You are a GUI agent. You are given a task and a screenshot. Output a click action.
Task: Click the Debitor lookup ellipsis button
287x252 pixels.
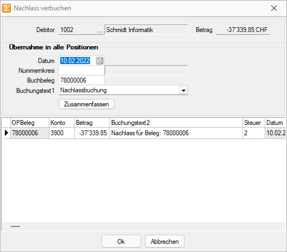[100, 30]
